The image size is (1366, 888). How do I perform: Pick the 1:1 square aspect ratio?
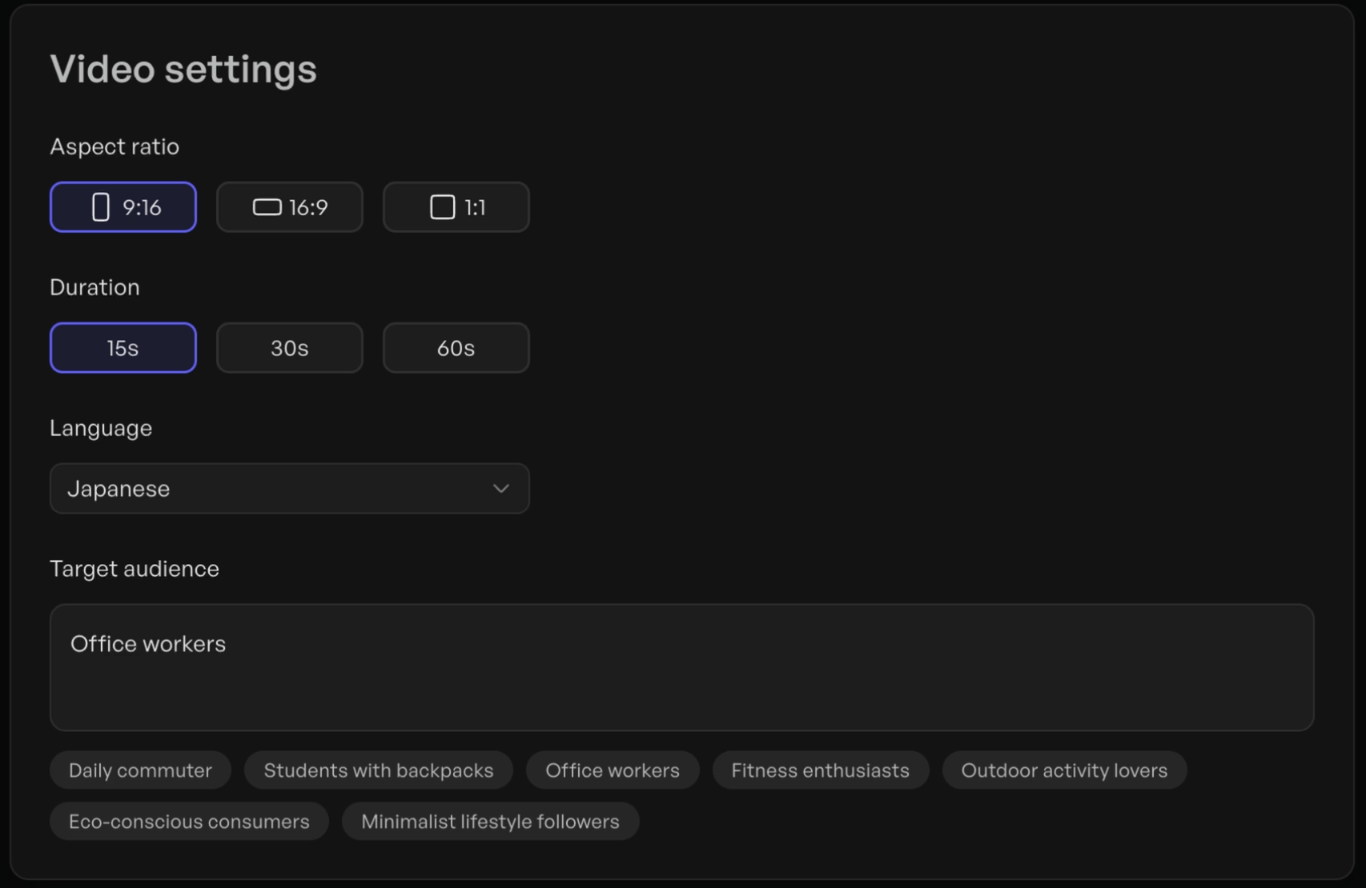pos(456,207)
